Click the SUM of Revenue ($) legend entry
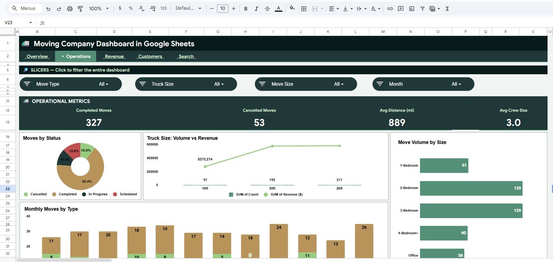Image resolution: width=553 pixels, height=262 pixels. (x=283, y=194)
